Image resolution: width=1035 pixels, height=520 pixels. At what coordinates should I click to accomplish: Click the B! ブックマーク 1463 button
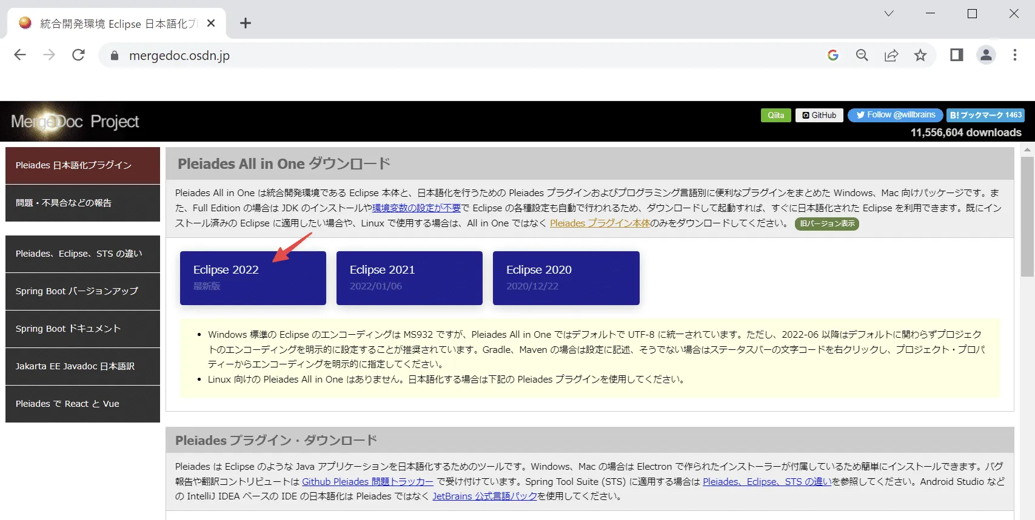tap(986, 115)
